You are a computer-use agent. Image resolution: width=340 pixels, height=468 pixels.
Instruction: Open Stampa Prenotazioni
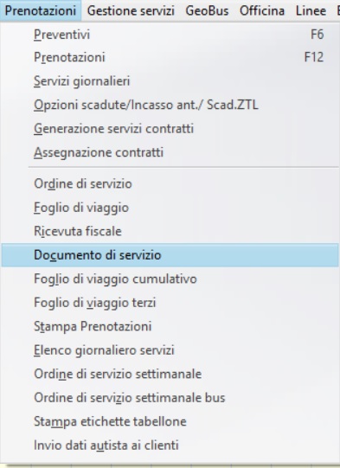click(170, 326)
